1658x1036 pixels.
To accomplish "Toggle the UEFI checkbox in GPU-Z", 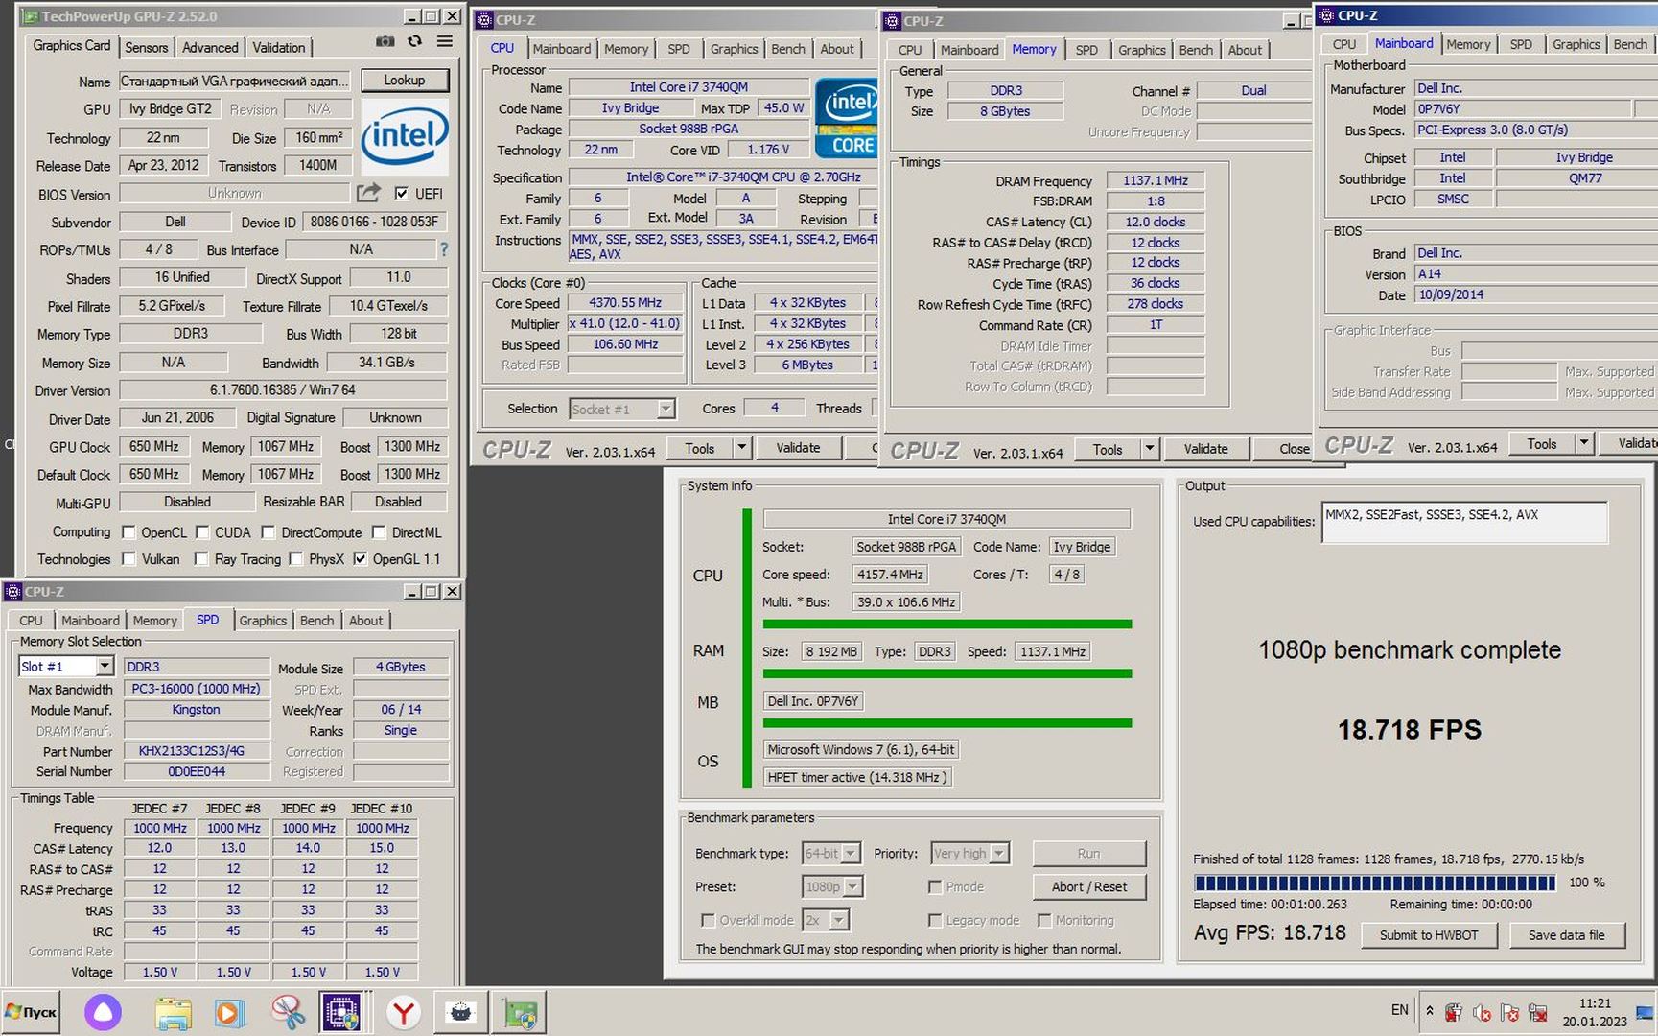I will click(x=401, y=193).
